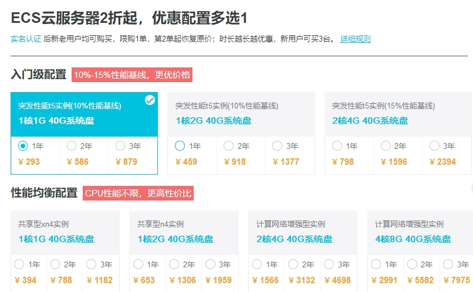Select 2年 ¥5582 for the 4核8G 计算网络增强型 instance
This screenshot has height=292, width=473.
click(x=412, y=264)
